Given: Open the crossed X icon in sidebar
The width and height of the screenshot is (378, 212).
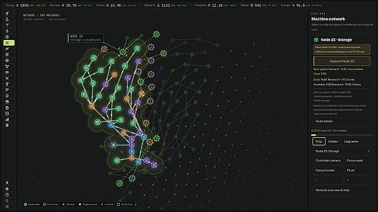Looking at the screenshot, I should tap(7, 78).
